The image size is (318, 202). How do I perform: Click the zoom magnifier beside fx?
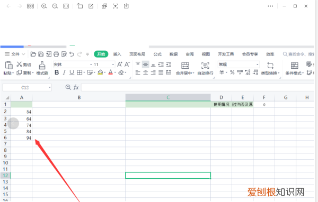coord(68,87)
